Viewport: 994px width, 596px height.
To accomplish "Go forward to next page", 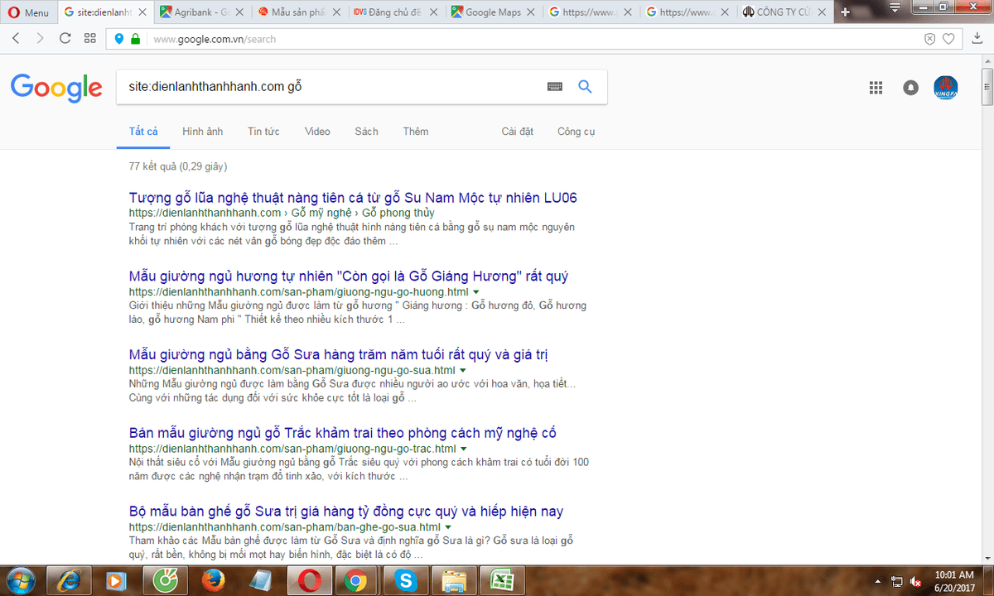I will (41, 39).
